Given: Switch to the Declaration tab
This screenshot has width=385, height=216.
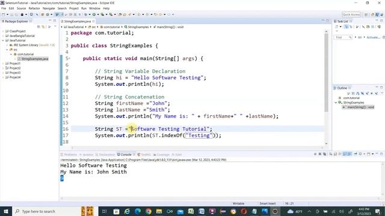Looking at the screenshot, I should [x=105, y=155].
